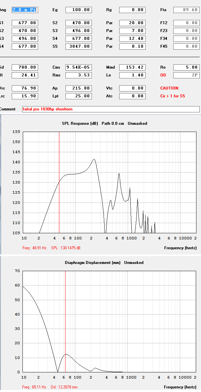Click the Frequency (hertz) label under displacement chart

[x=180, y=387]
